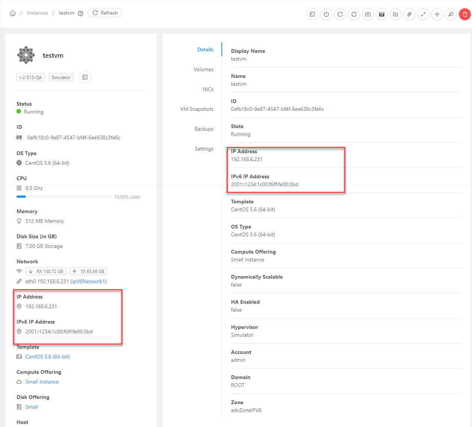Viewport: 472px width, 427px height.
Task: Click the link icon beside eth0
Action: tap(19, 281)
